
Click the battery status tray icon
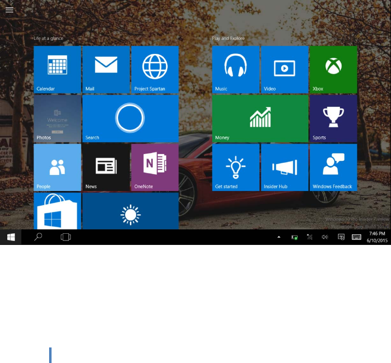(295, 237)
